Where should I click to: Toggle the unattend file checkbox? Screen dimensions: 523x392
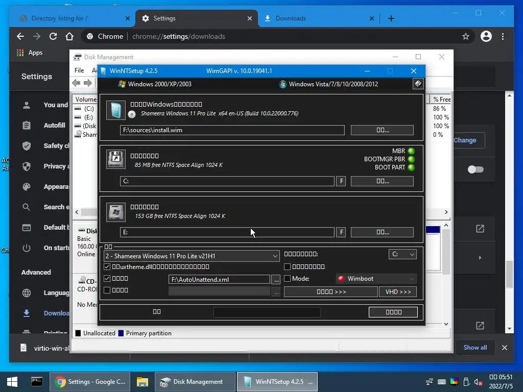click(107, 278)
